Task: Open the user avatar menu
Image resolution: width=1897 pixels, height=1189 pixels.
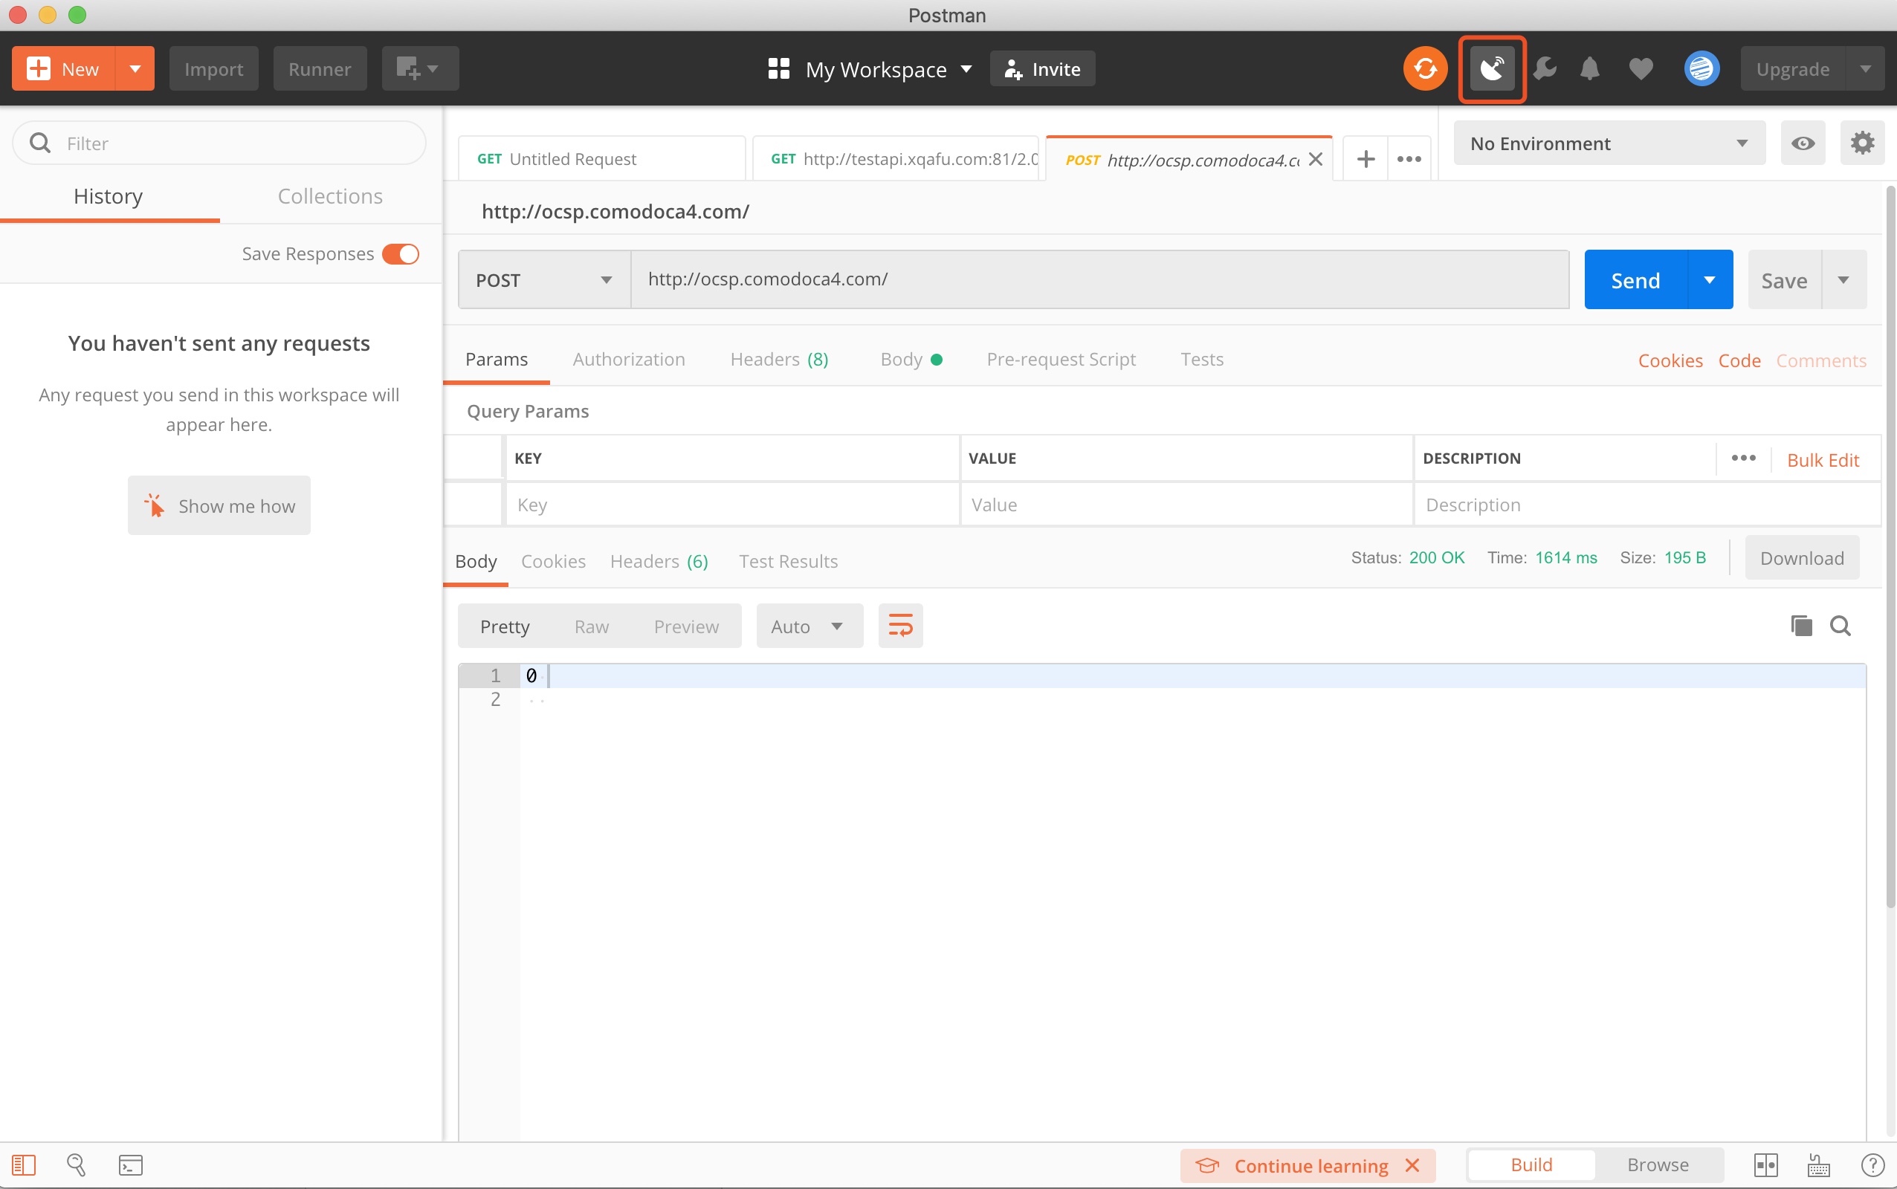Action: coord(1702,69)
